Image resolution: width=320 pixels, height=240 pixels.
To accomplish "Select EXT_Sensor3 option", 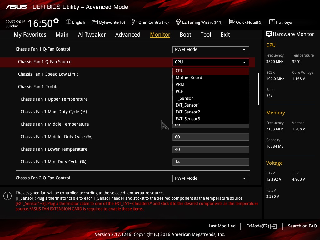I will [211, 119].
